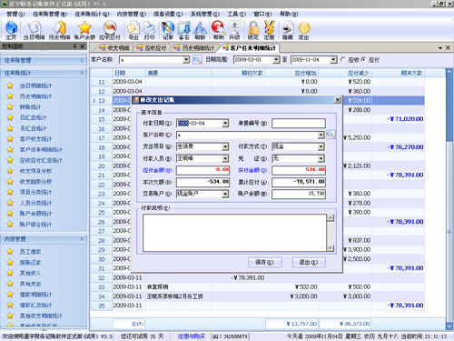Switch to the 历史明细统计 tab
The image size is (454, 341).
click(x=194, y=48)
